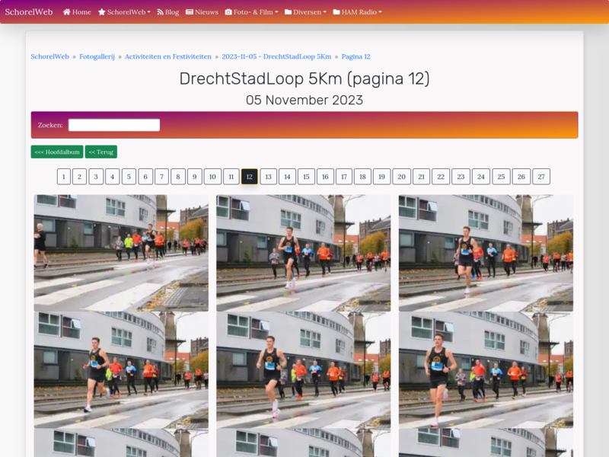Expand the HAM Radio dropdown menu
Screen dimensions: 609x457
357,12
